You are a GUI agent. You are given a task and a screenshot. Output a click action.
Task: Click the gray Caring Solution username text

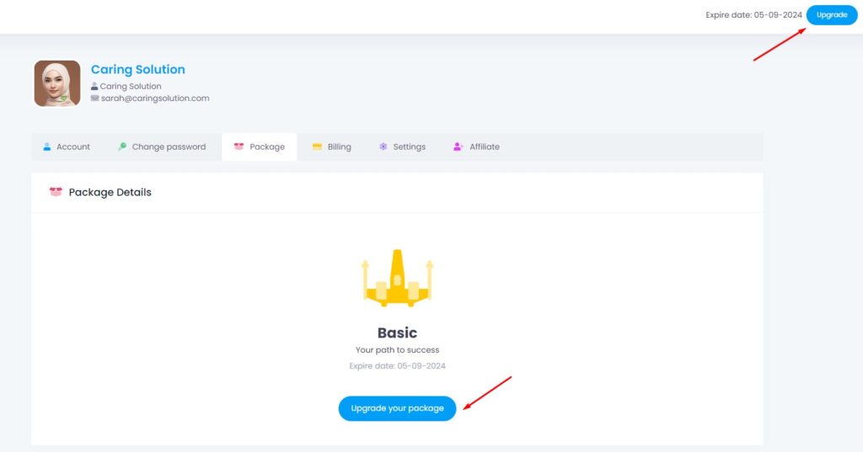[x=131, y=87]
